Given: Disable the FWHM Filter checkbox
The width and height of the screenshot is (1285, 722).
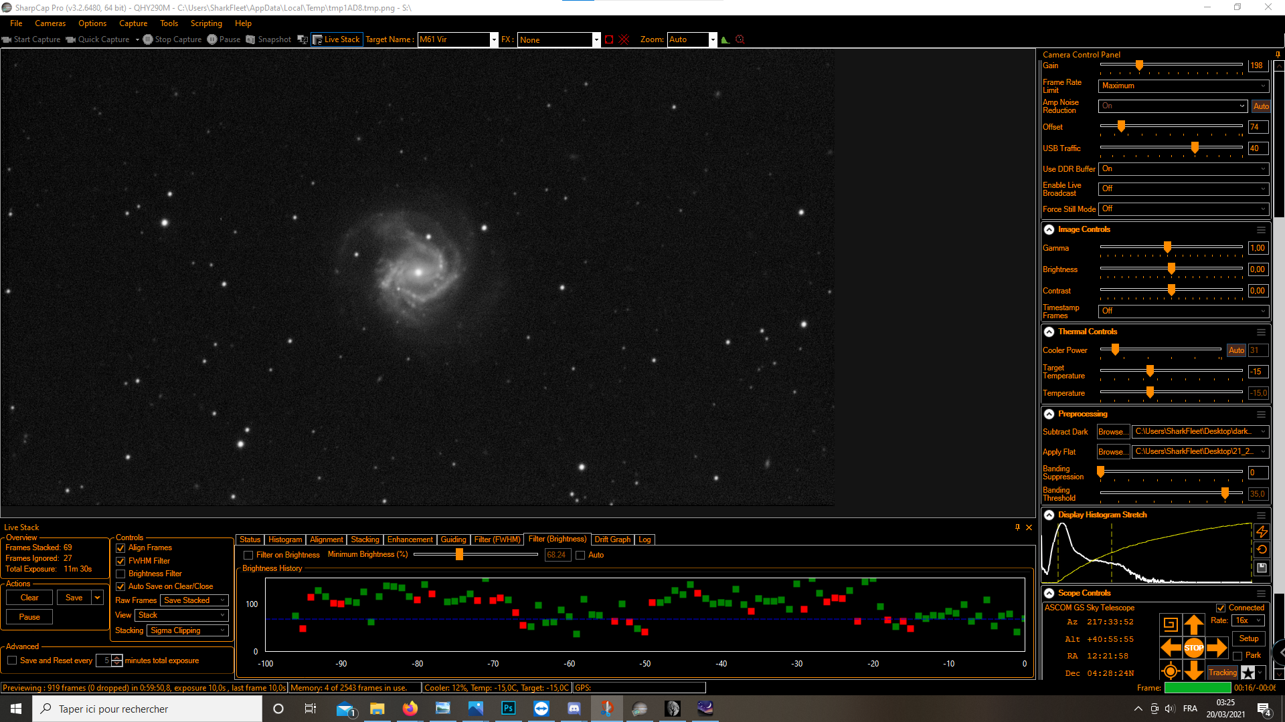Looking at the screenshot, I should [x=121, y=561].
